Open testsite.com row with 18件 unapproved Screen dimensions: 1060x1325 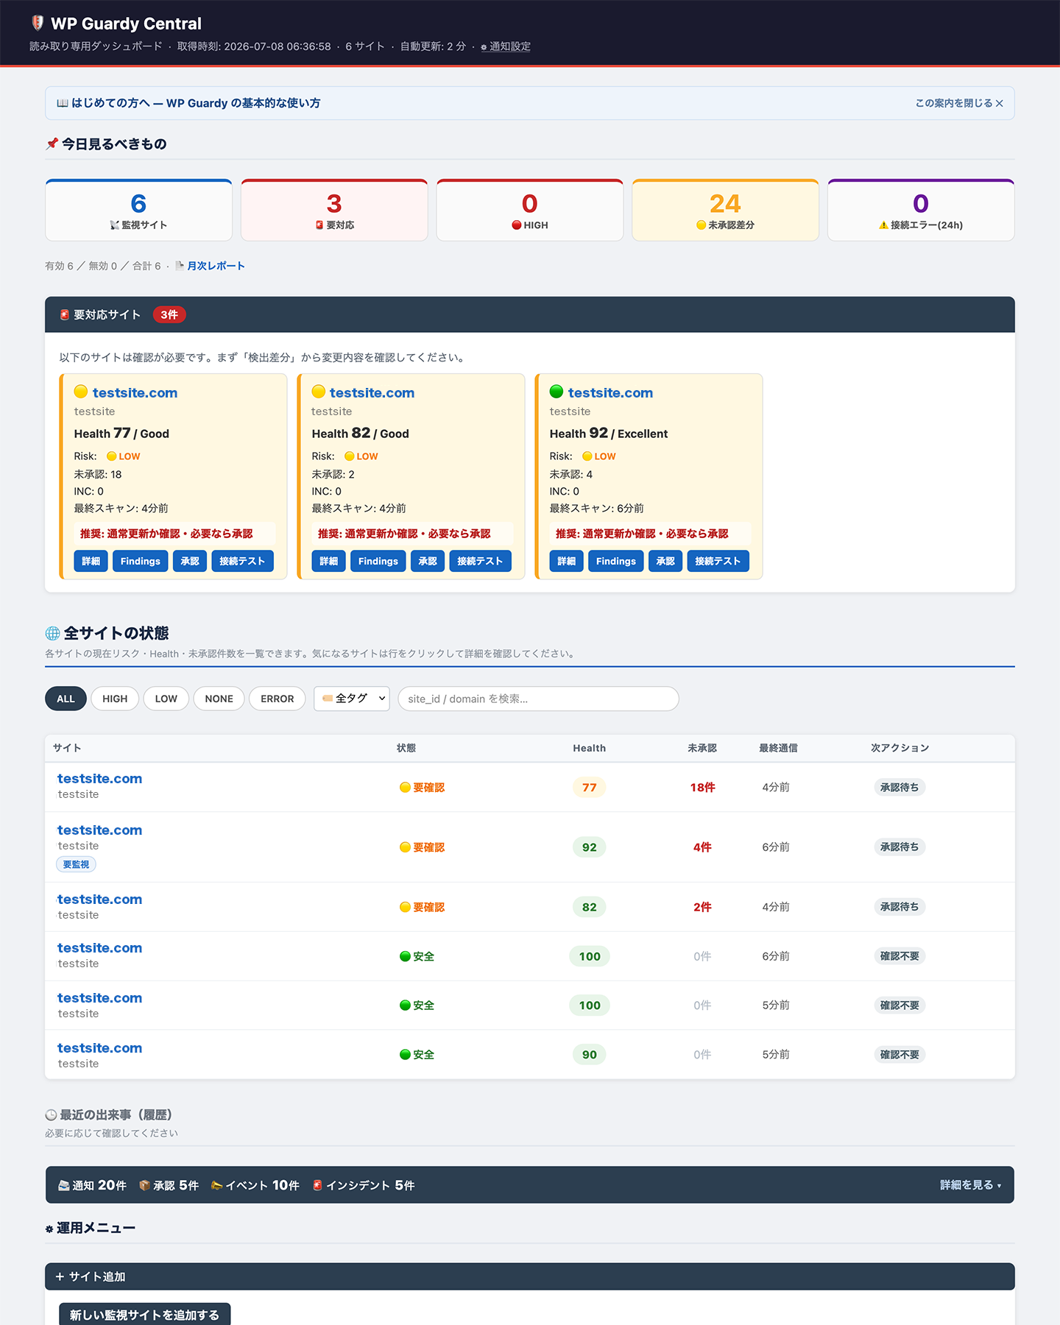tap(99, 779)
